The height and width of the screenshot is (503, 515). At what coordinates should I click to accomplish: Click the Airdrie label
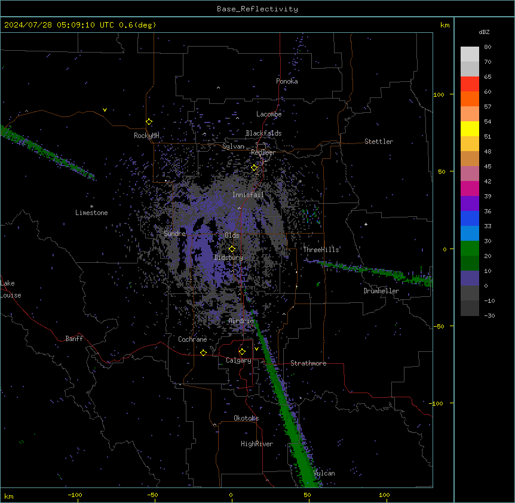pyautogui.click(x=241, y=321)
